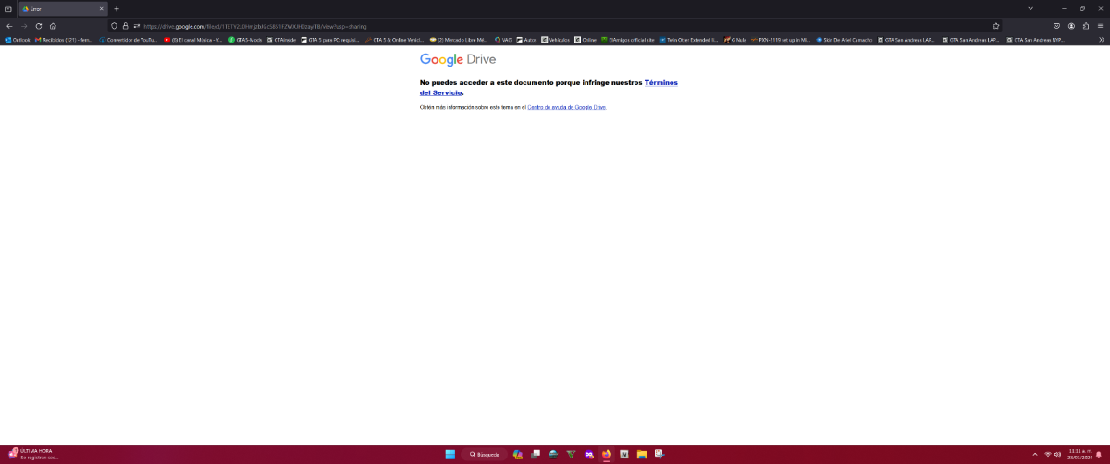This screenshot has height=464, width=1110.
Task: Open the Windows Start menu
Action: click(450, 455)
